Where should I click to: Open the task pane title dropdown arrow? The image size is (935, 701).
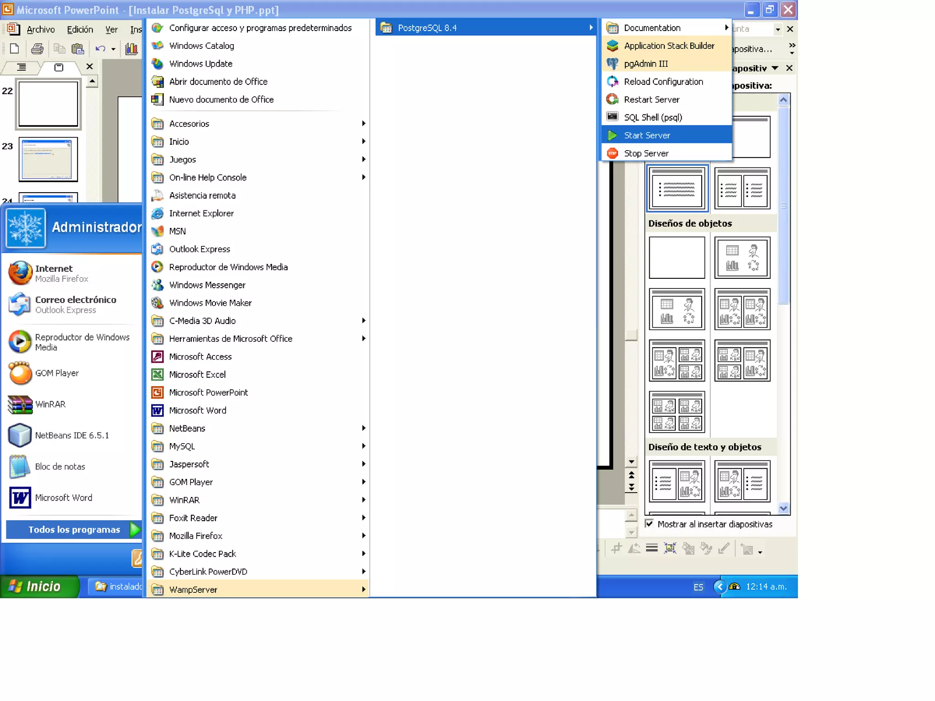(775, 68)
